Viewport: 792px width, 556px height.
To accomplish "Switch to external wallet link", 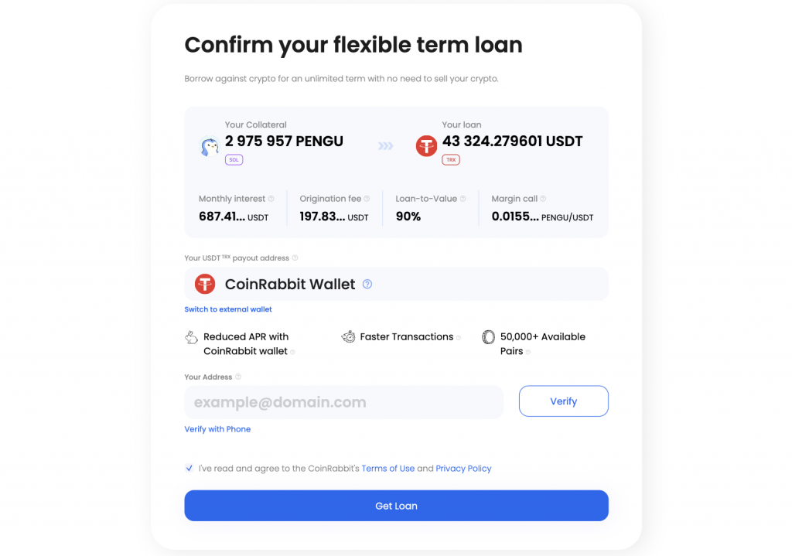I will pyautogui.click(x=228, y=309).
